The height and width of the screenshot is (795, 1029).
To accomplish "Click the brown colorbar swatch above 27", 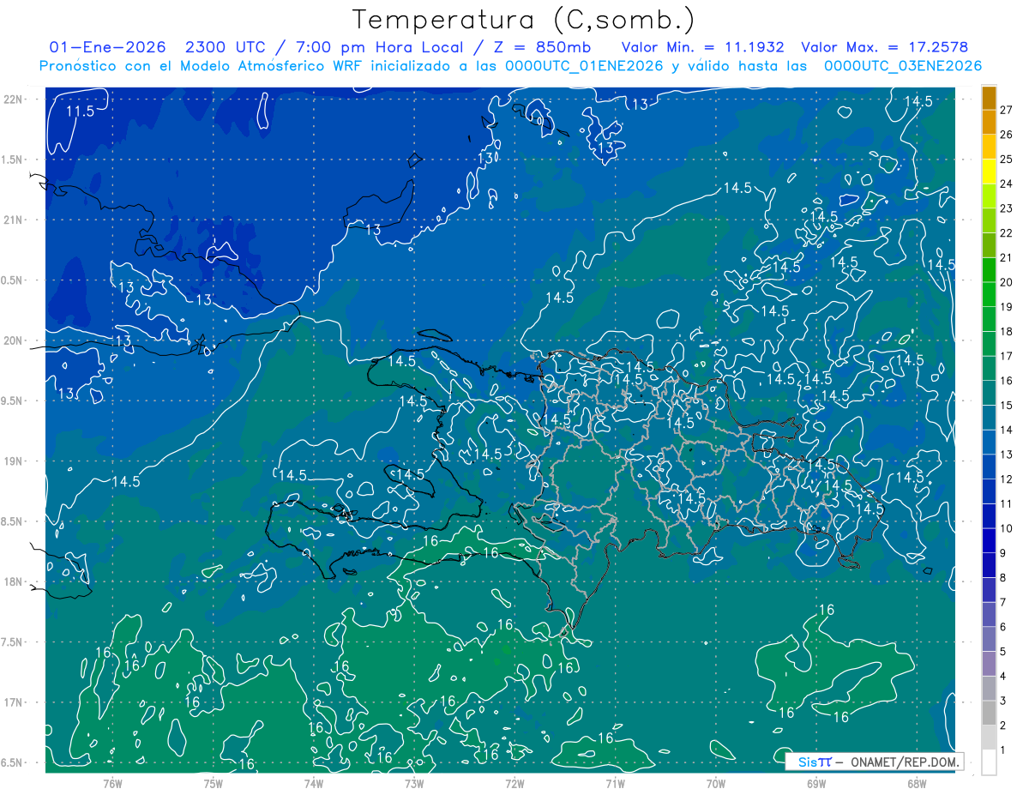I will (x=989, y=98).
